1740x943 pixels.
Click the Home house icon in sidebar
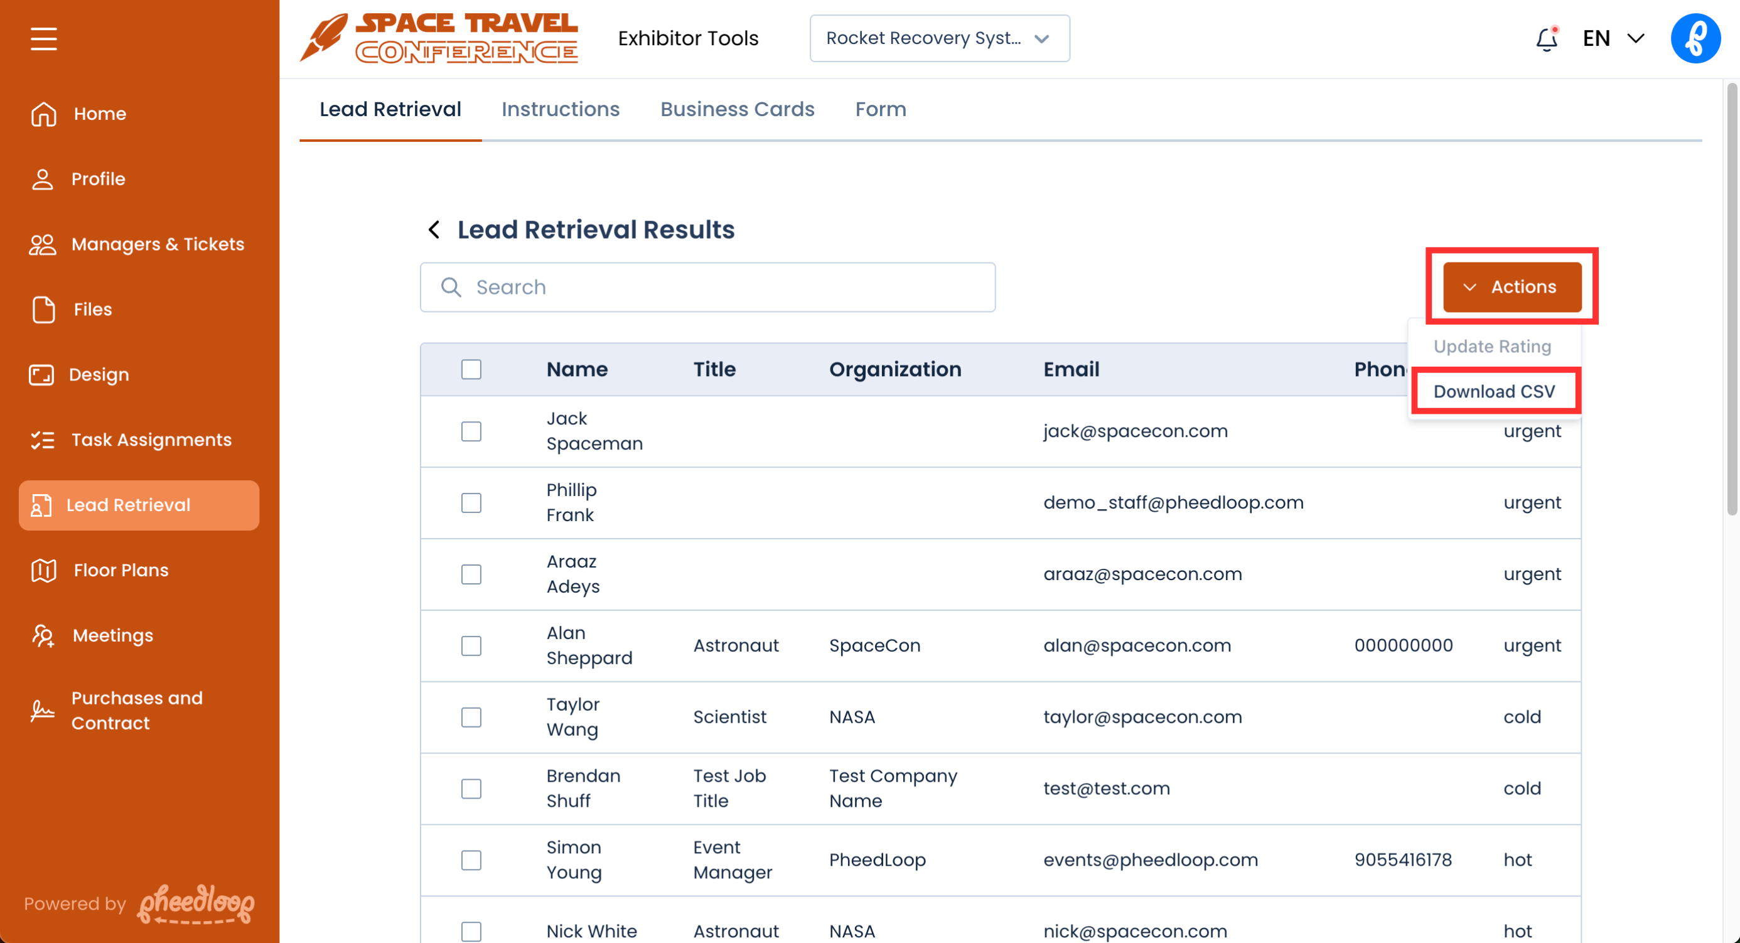click(43, 114)
